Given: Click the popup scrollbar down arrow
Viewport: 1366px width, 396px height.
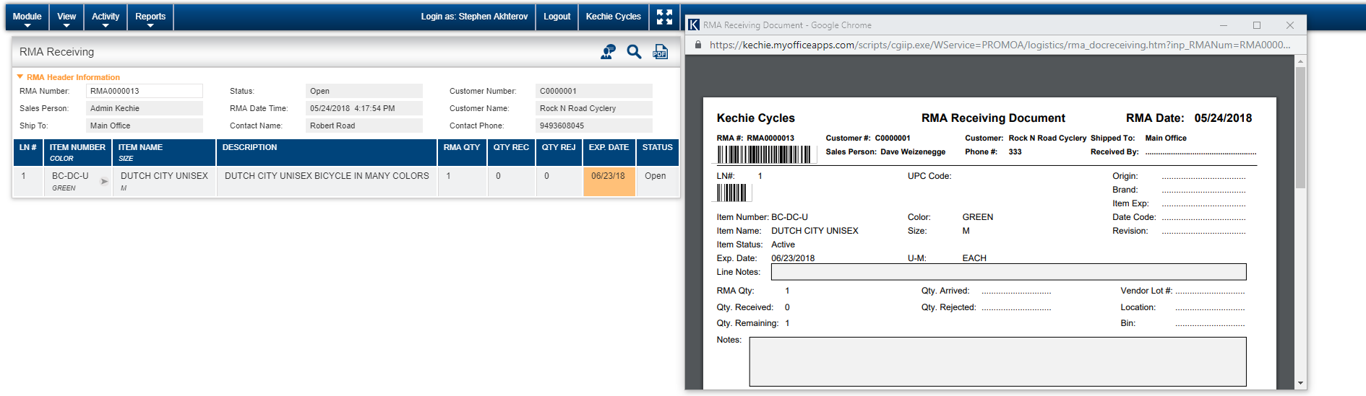Looking at the screenshot, I should [x=1300, y=384].
